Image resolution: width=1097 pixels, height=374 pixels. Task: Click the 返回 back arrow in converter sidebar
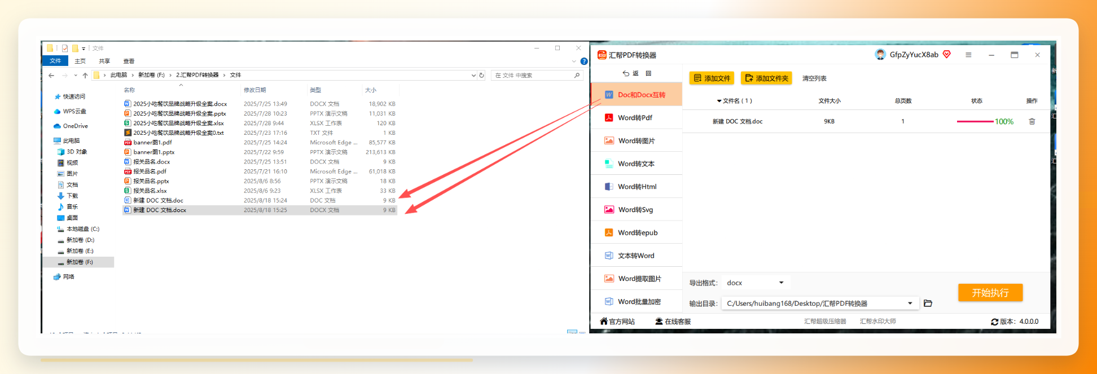click(626, 73)
